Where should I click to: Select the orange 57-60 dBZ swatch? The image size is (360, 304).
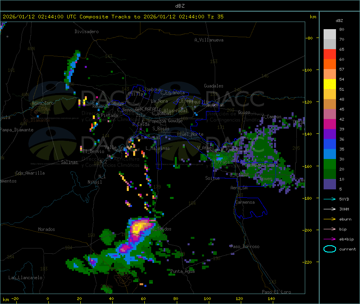click(330, 64)
